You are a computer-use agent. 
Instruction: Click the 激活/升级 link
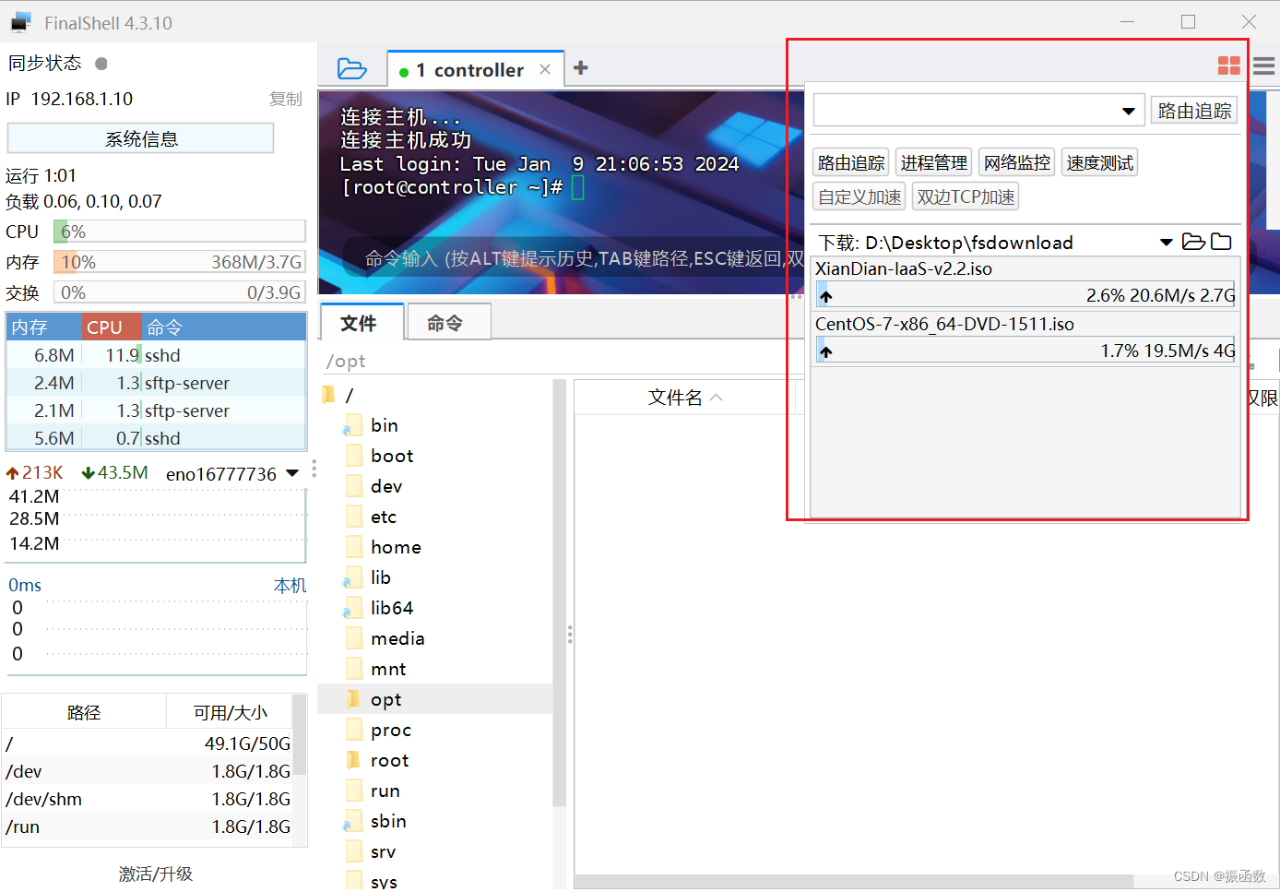155,874
